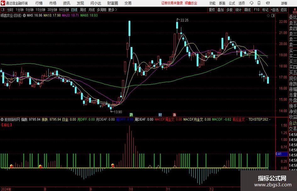Open the 多周期 multi-period view

click(x=102, y=10)
